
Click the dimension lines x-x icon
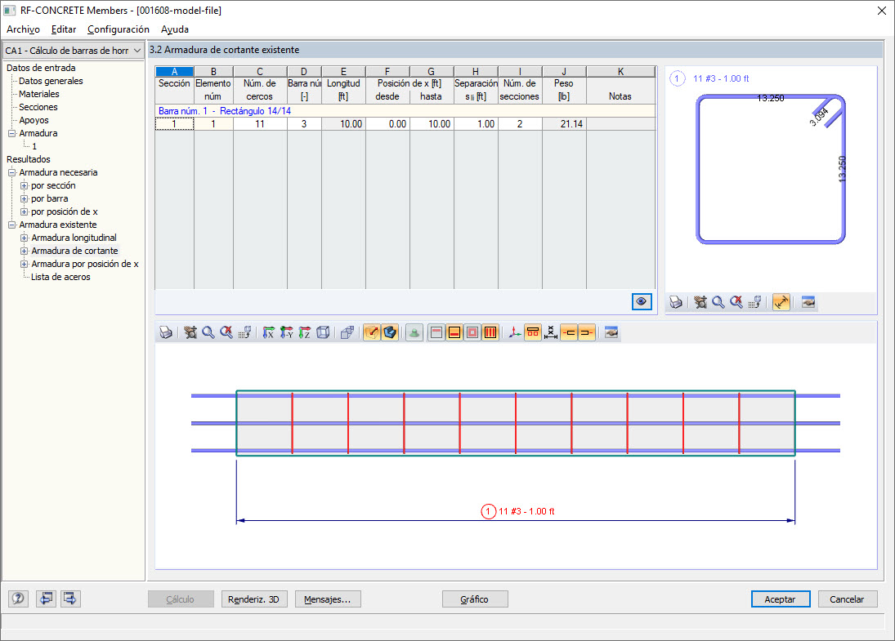pyautogui.click(x=551, y=332)
